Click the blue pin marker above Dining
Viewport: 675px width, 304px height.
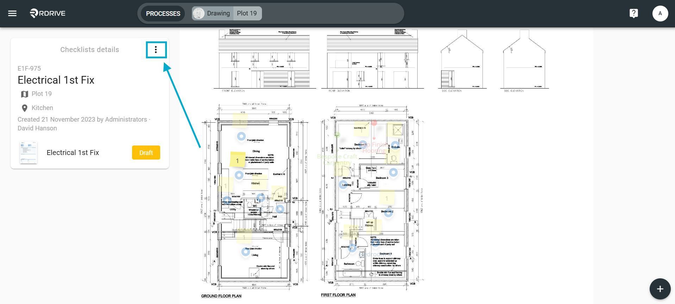[x=241, y=136]
